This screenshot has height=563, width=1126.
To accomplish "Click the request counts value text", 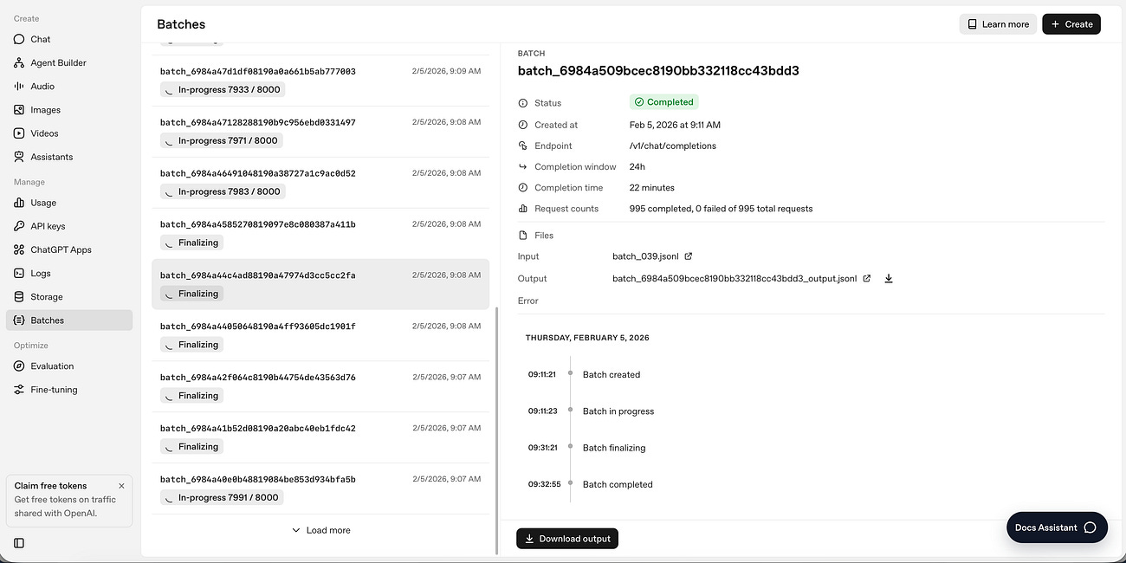I will point(721,209).
